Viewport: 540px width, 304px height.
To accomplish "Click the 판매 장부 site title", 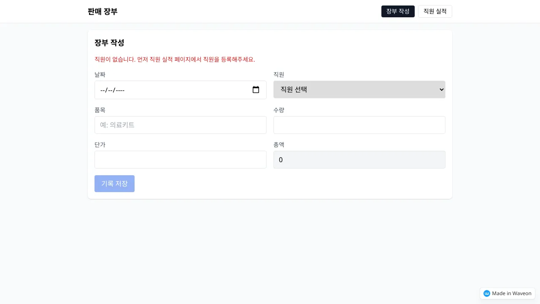I will [x=103, y=11].
